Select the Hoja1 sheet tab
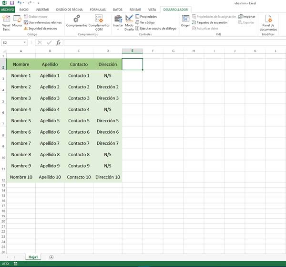The image size is (286, 267). [33, 257]
